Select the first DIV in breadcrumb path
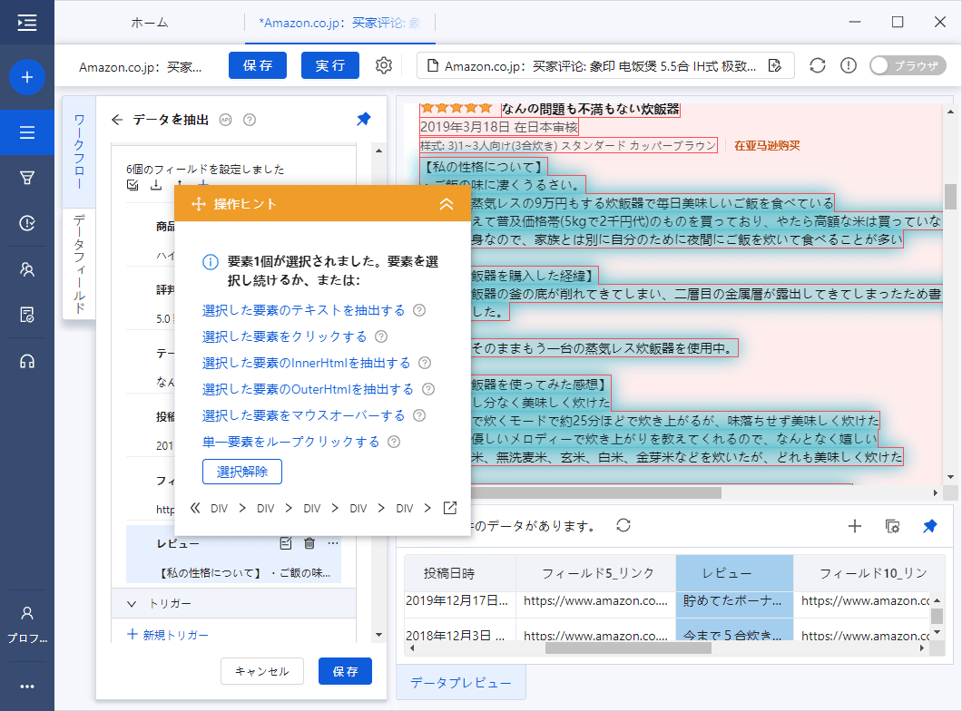Image resolution: width=962 pixels, height=711 pixels. tap(219, 508)
